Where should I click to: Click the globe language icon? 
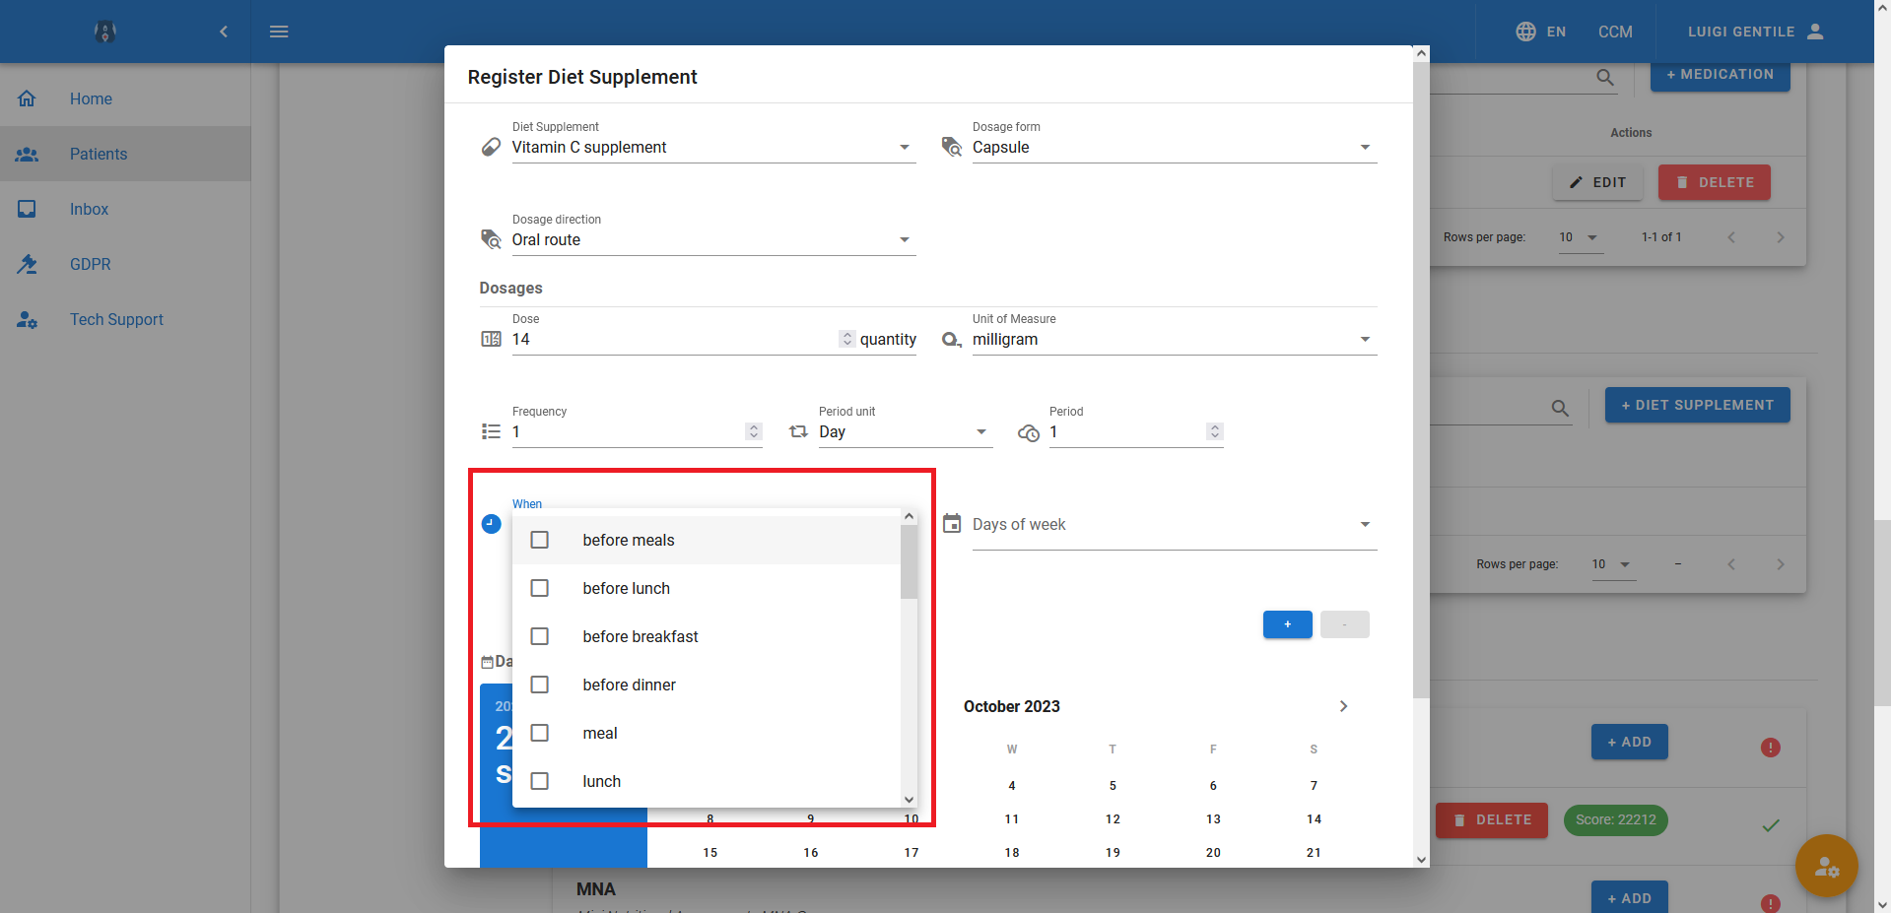1525,32
